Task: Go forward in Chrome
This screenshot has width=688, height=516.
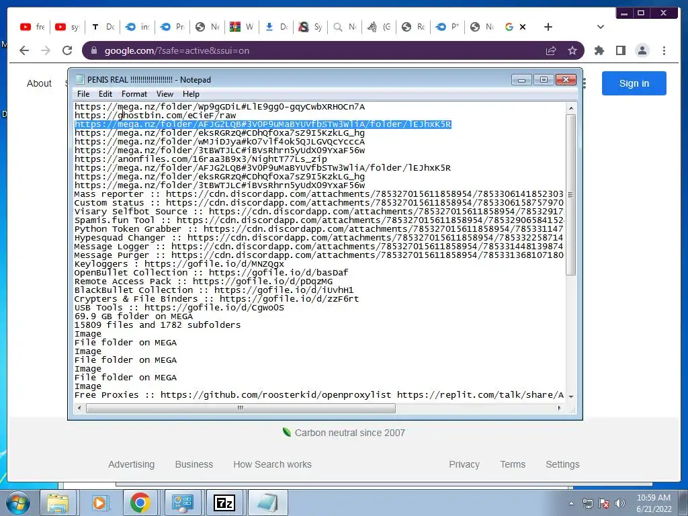Action: (46, 50)
